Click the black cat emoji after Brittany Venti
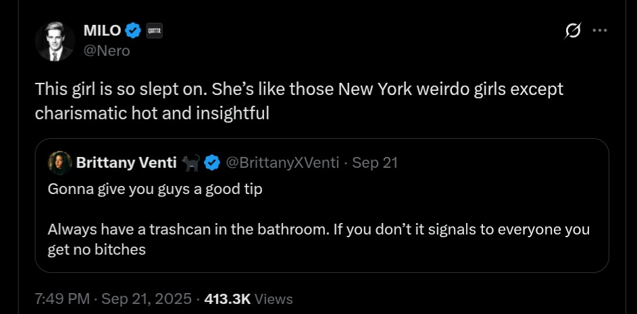 pos(191,162)
